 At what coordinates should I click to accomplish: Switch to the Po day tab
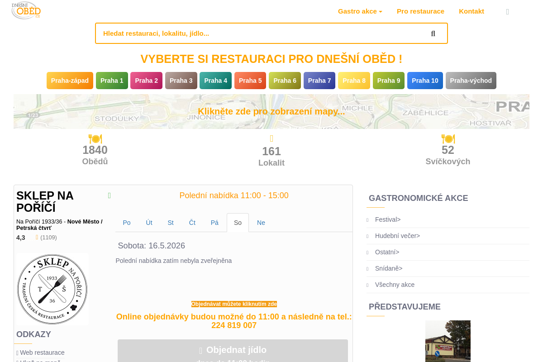(127, 223)
